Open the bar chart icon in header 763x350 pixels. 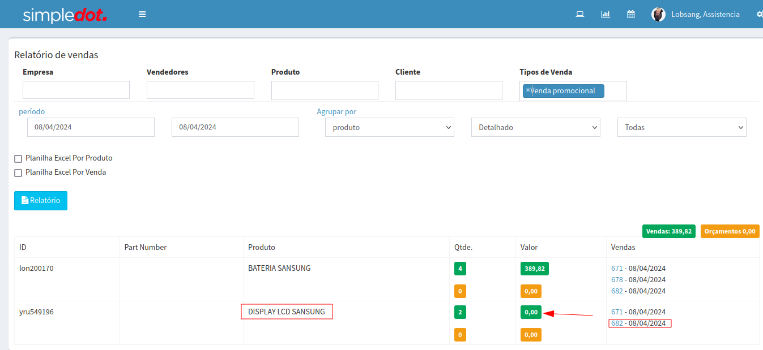[605, 14]
